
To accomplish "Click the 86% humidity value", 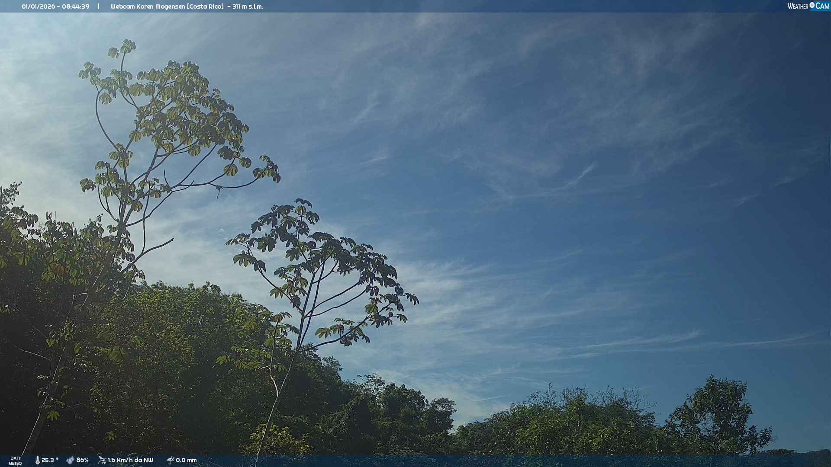I will (x=82, y=460).
